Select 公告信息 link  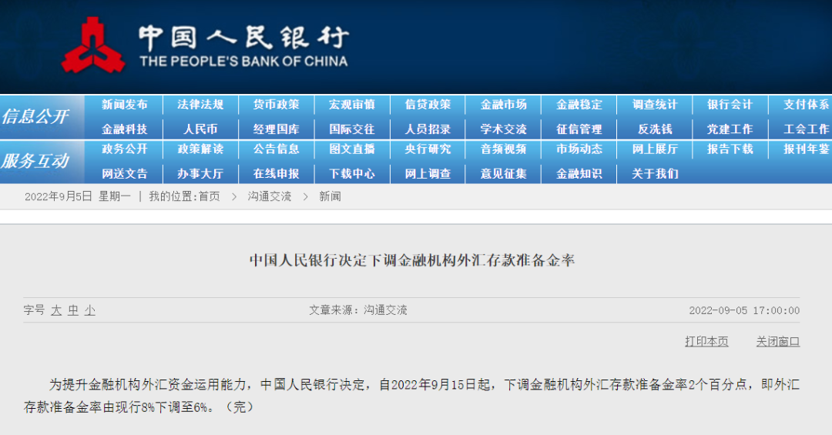(x=276, y=149)
